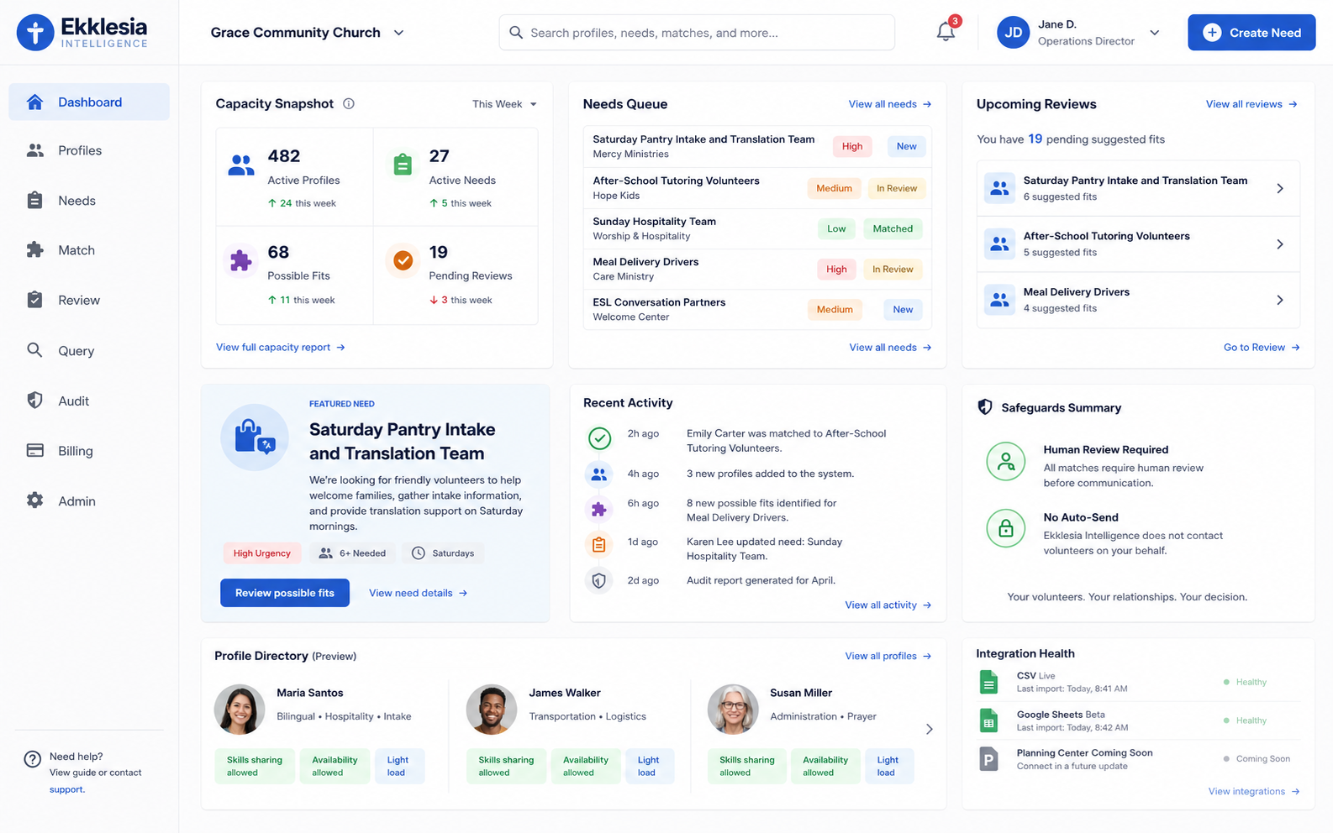Click James Walker profile photo
Image resolution: width=1333 pixels, height=833 pixels.
point(492,710)
